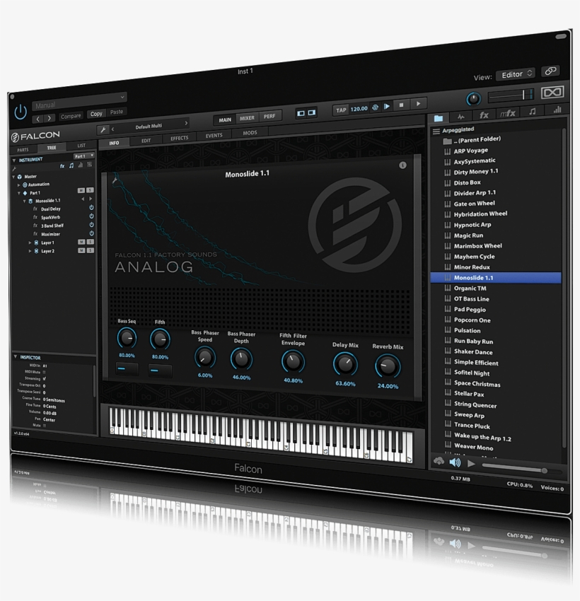Mute Layer 1 with its M button
The width and height of the screenshot is (580, 601).
click(x=81, y=243)
